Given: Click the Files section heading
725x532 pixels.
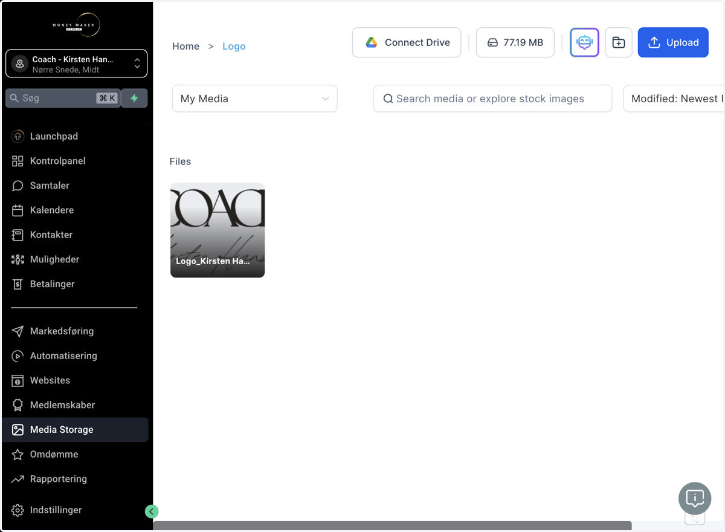Looking at the screenshot, I should click(x=180, y=161).
